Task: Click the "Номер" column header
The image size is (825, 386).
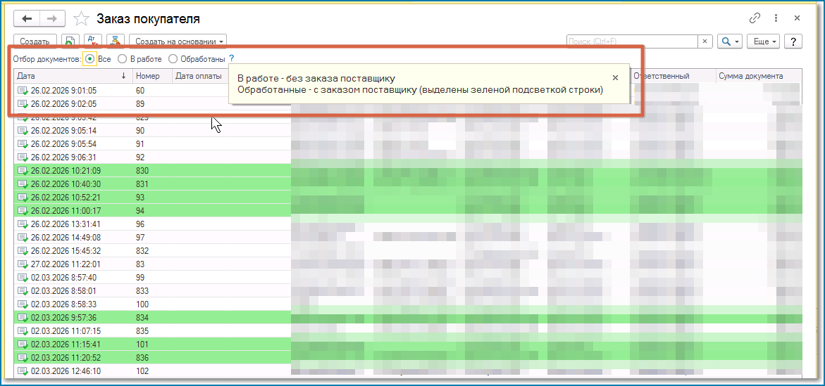Action: [x=148, y=76]
